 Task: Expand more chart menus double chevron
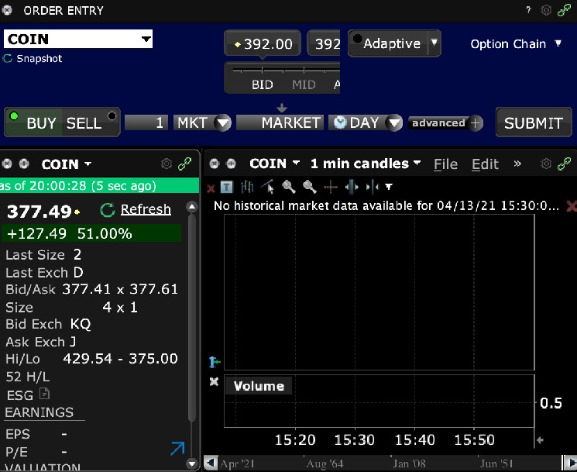(517, 164)
